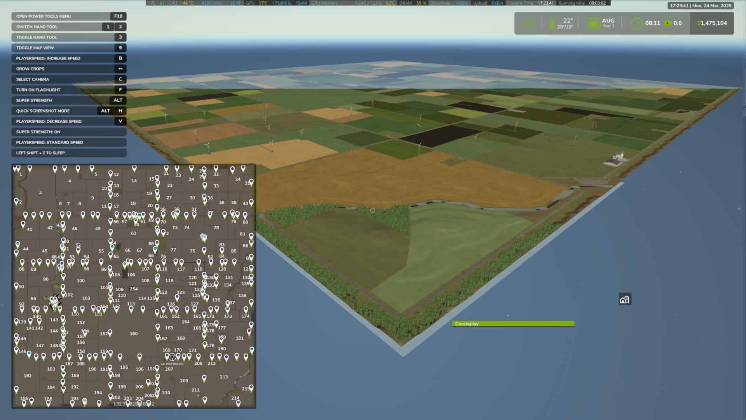The image size is (746, 420).
Task: Click the small circle crosshair over the forest
Action: tap(372, 210)
